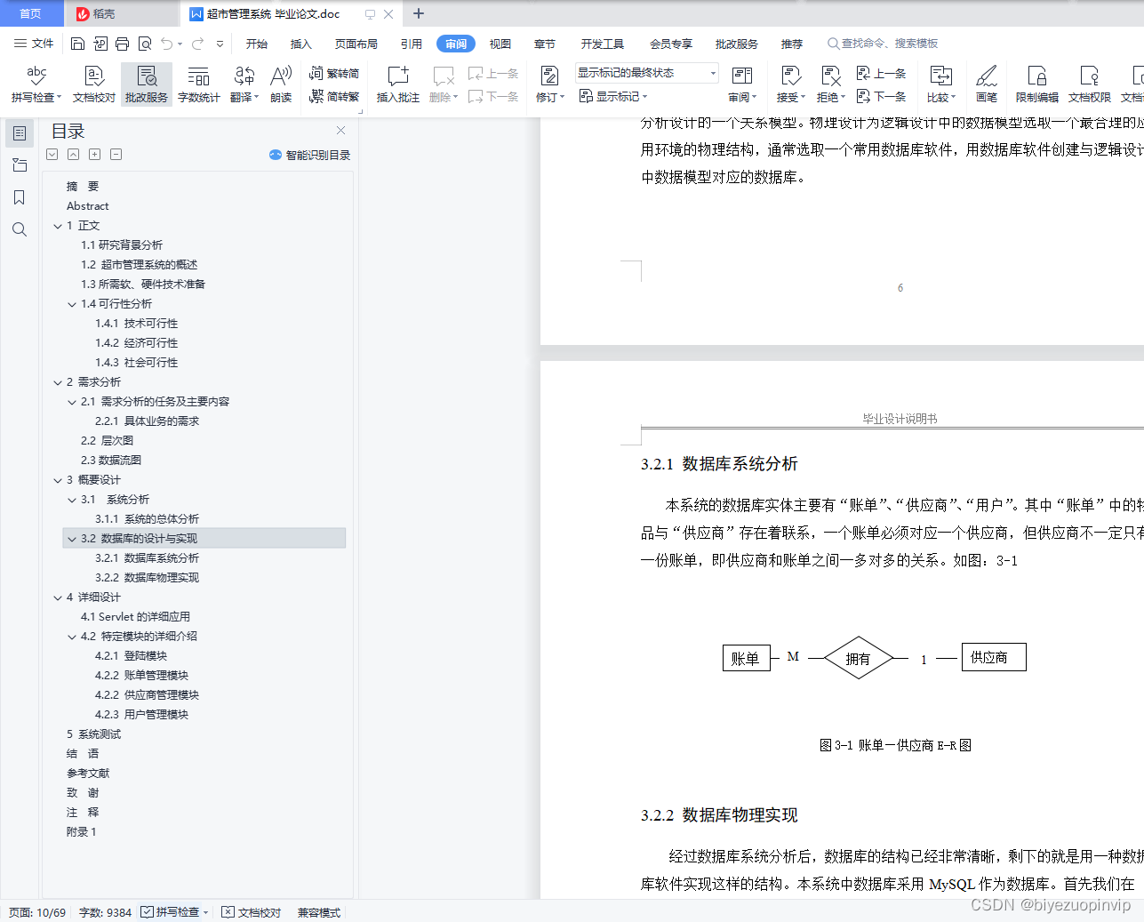
Task: Convert simplified to traditional (简转繁)
Action: [x=334, y=96]
